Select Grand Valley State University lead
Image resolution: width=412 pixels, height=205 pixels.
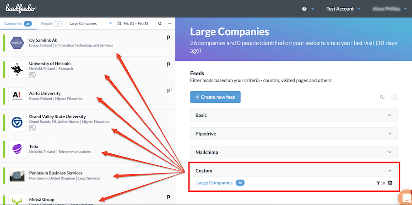tap(87, 123)
